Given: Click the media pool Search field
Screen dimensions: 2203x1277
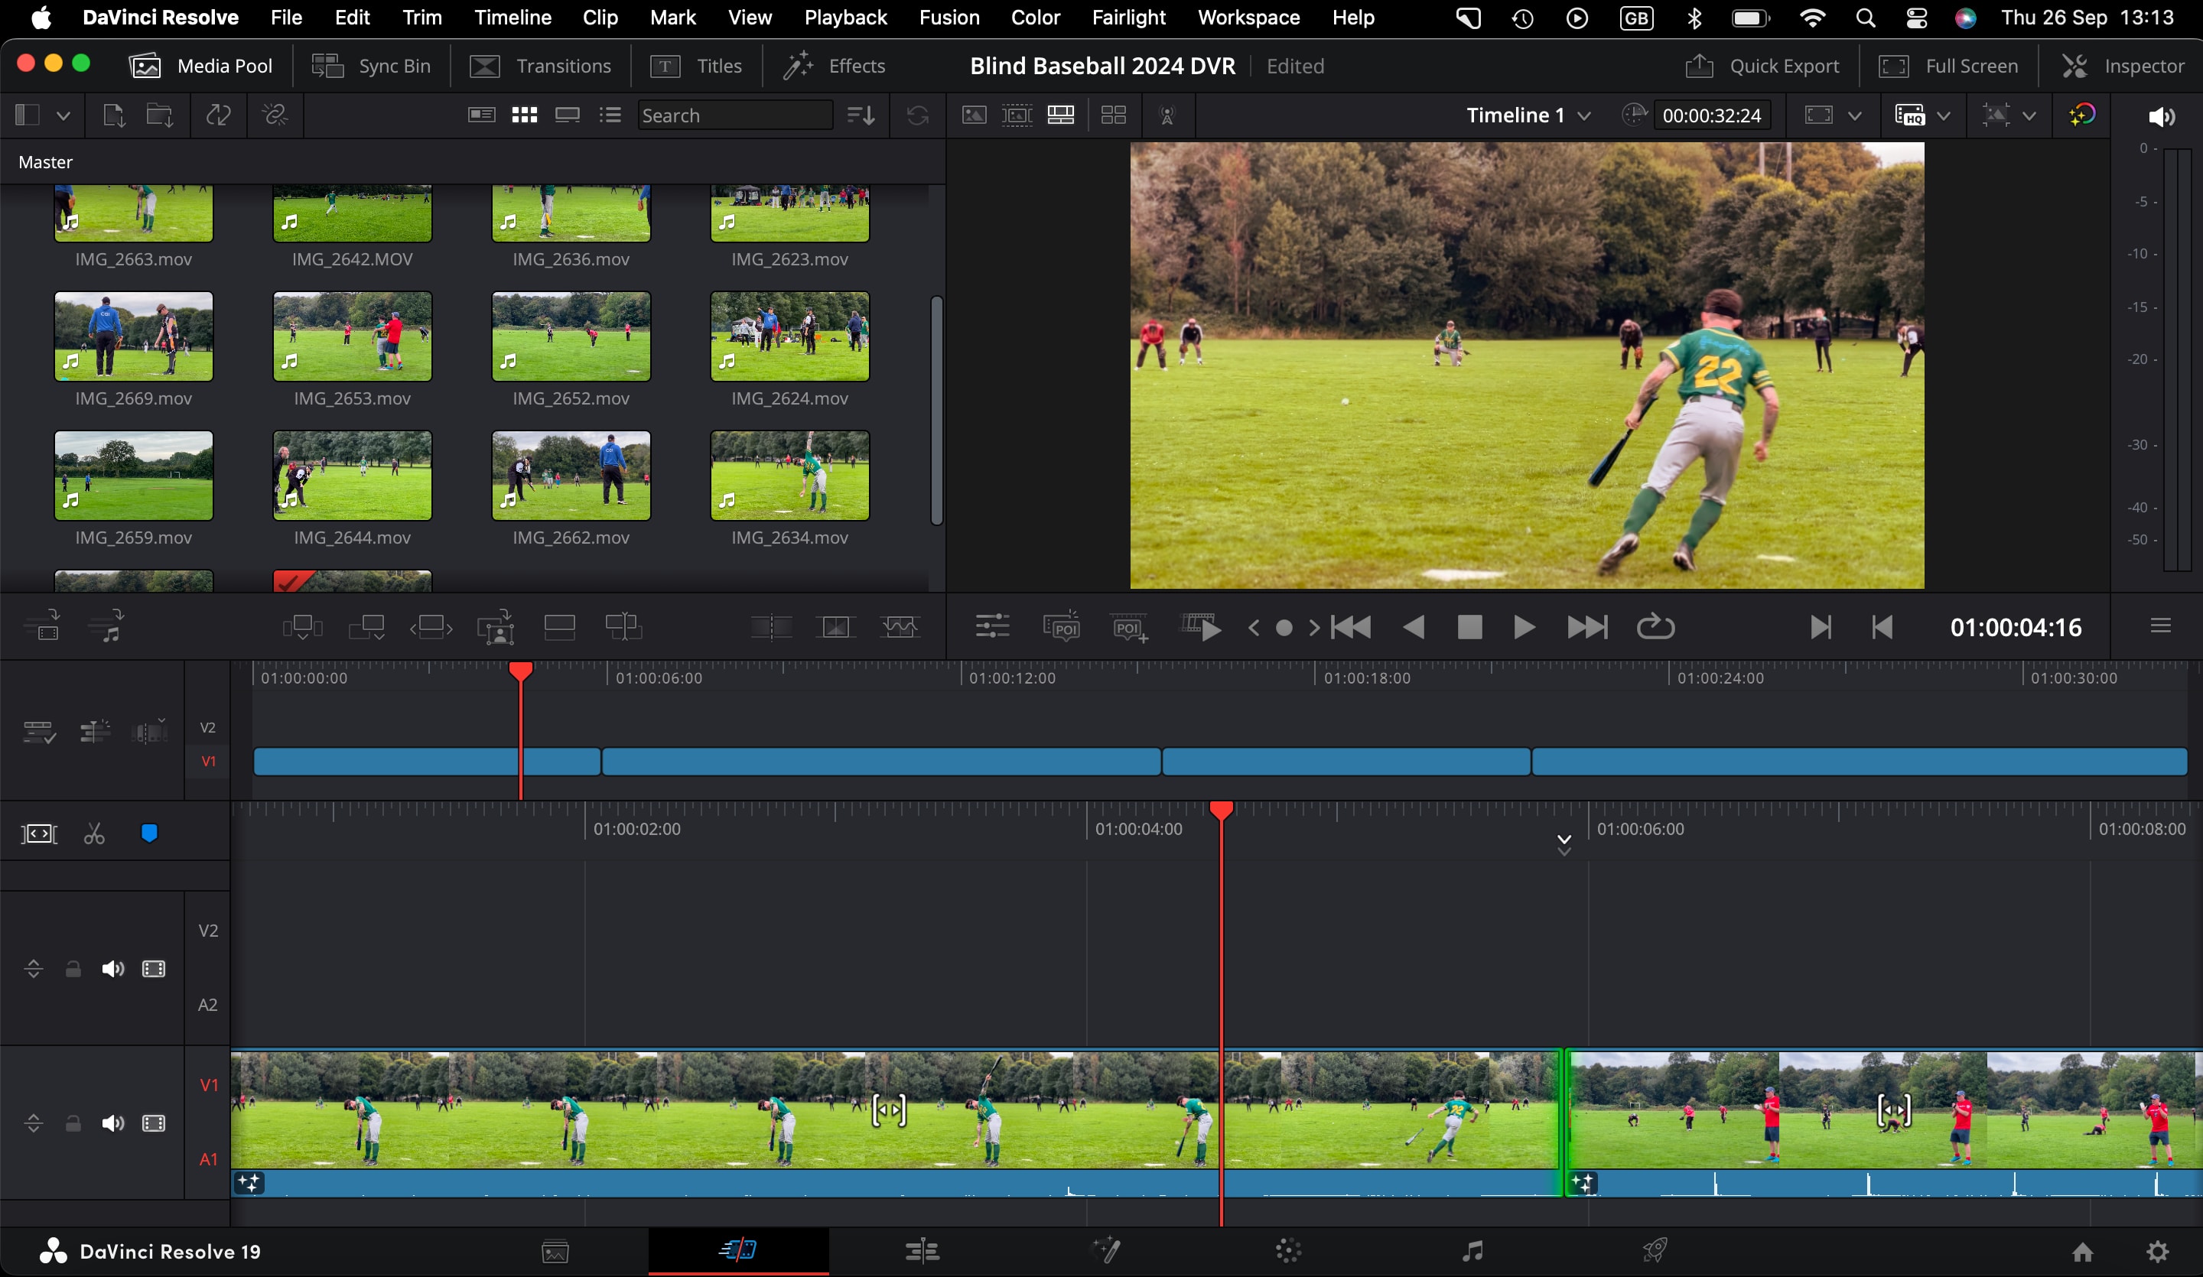Looking at the screenshot, I should [x=734, y=115].
